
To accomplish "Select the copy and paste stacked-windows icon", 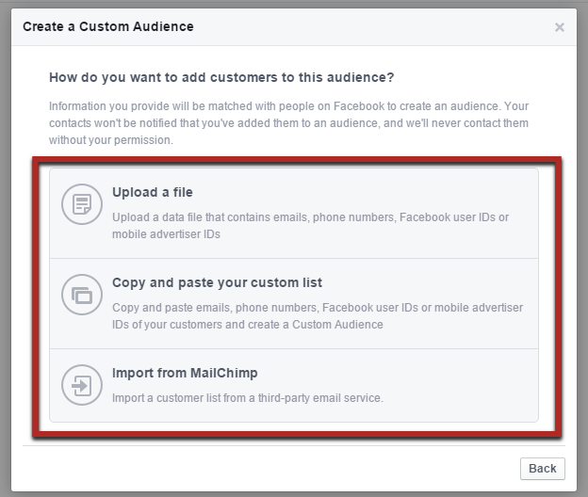I will 81,296.
